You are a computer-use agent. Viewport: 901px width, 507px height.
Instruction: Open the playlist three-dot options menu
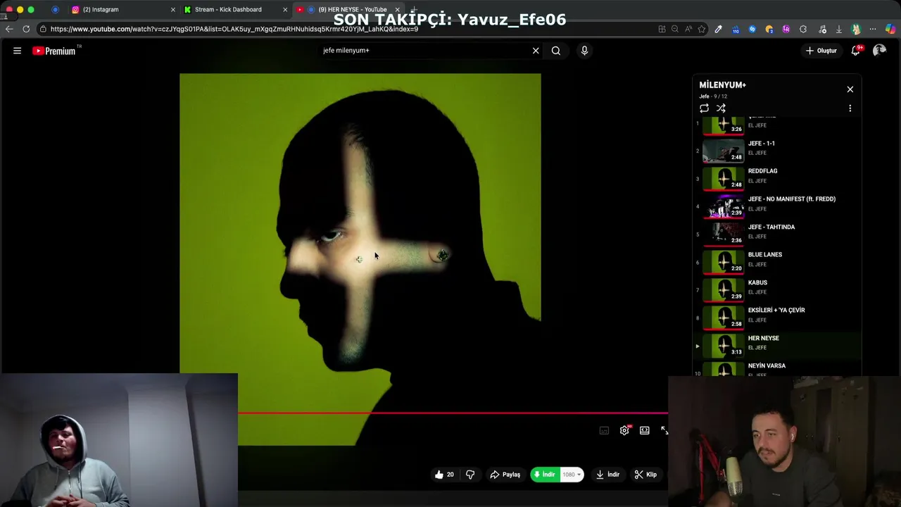(850, 108)
